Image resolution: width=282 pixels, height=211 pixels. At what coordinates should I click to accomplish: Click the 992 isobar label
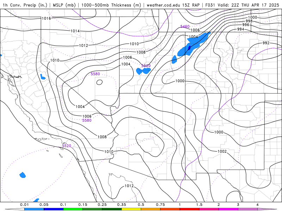[266, 43]
